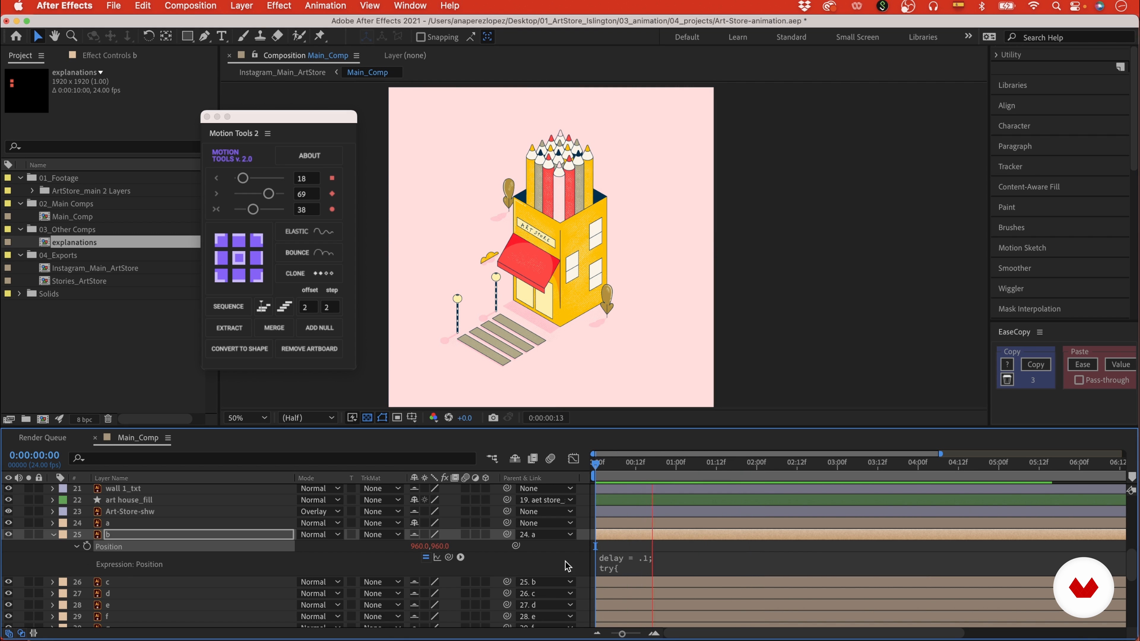
Task: Select the Hand tool
Action: [54, 36]
